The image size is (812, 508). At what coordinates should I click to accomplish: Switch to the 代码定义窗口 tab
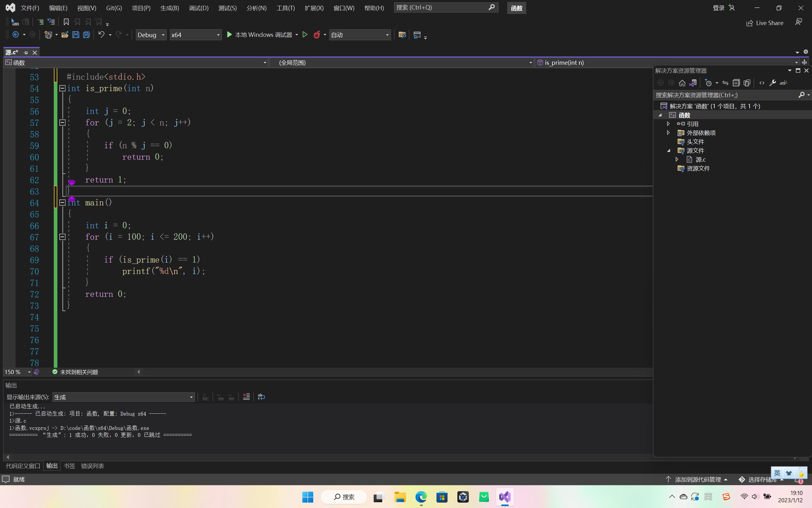point(23,466)
